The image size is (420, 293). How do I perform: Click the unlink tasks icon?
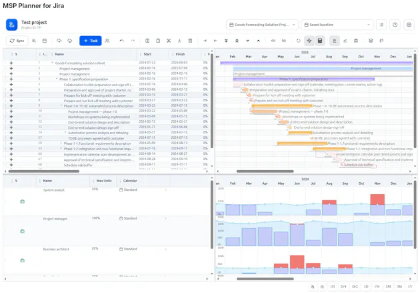[284, 41]
